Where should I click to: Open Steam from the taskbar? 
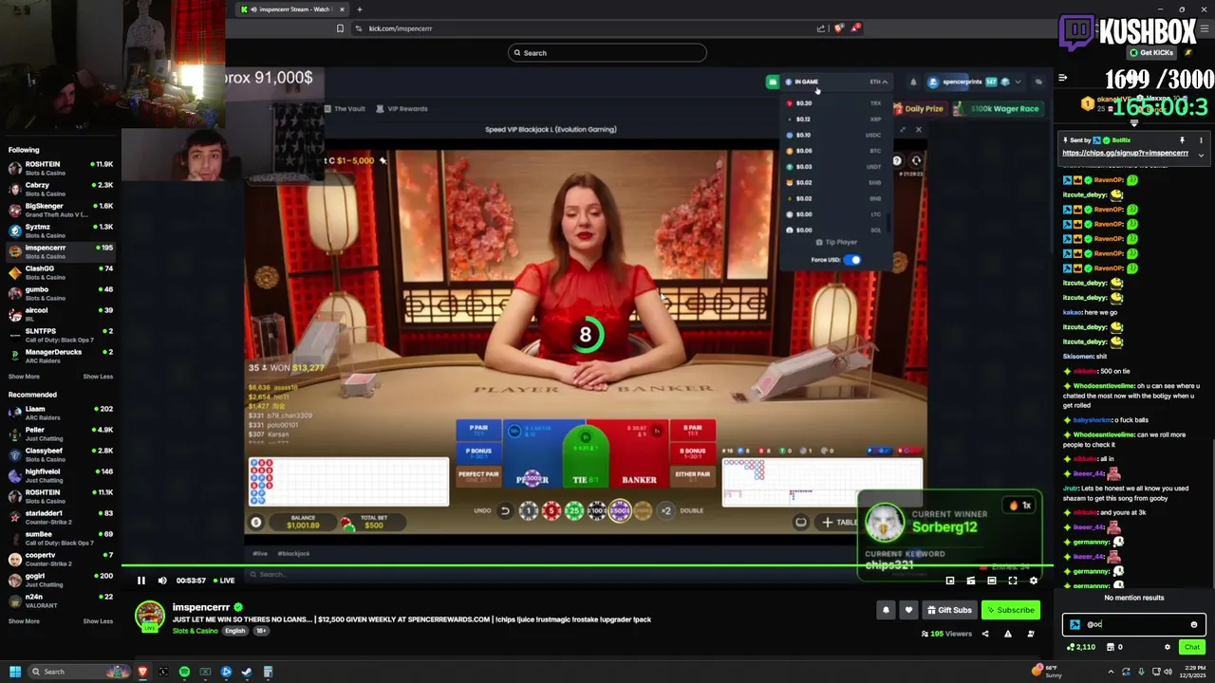247,672
